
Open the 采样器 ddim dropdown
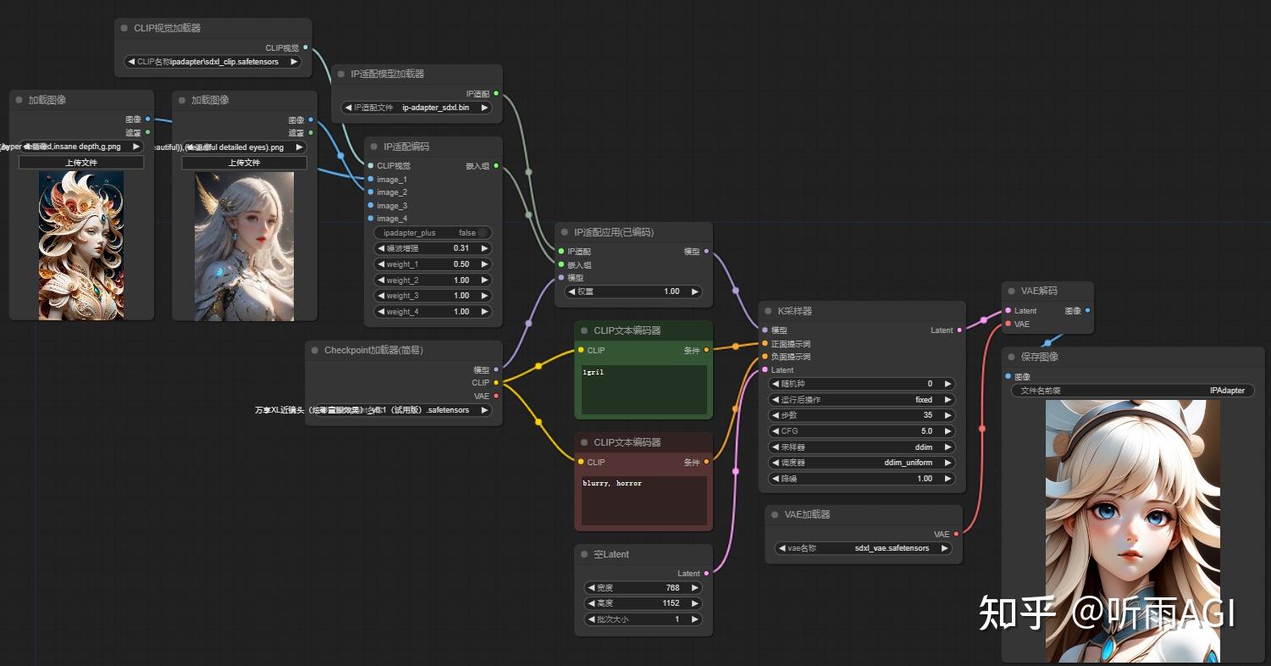coord(862,447)
